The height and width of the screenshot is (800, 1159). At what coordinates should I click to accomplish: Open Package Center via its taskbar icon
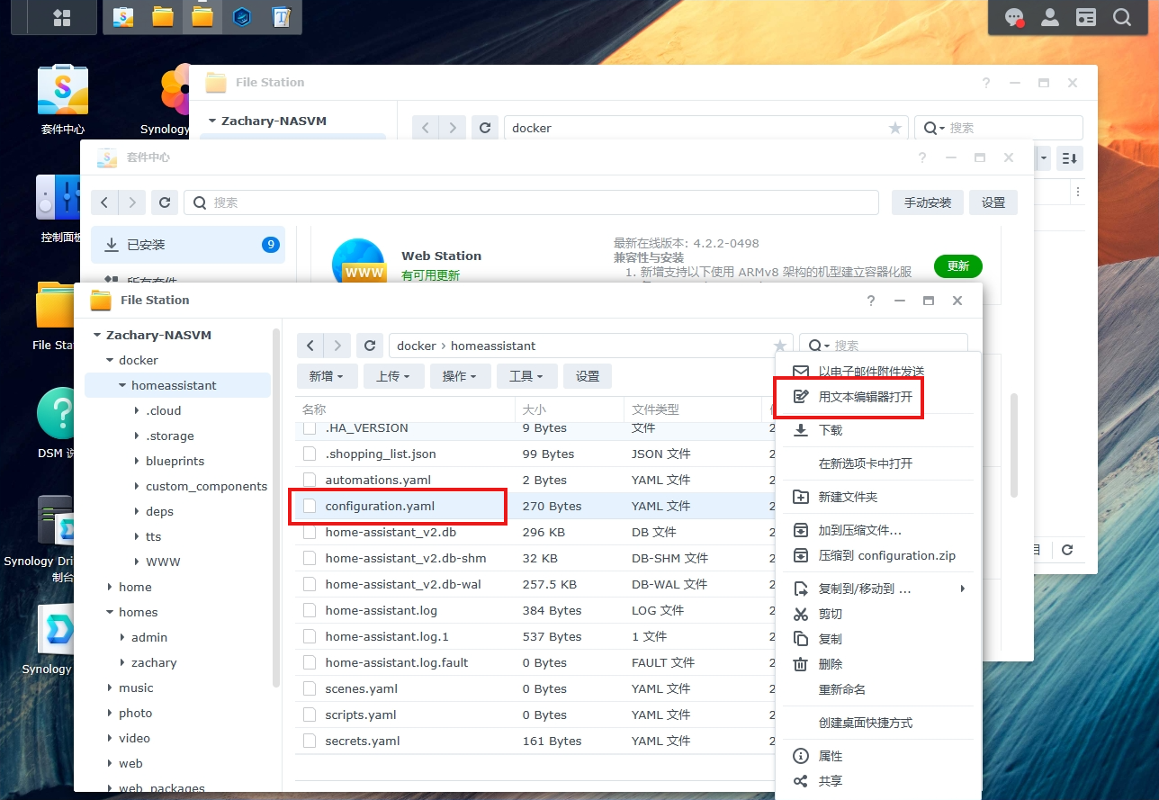tap(122, 16)
